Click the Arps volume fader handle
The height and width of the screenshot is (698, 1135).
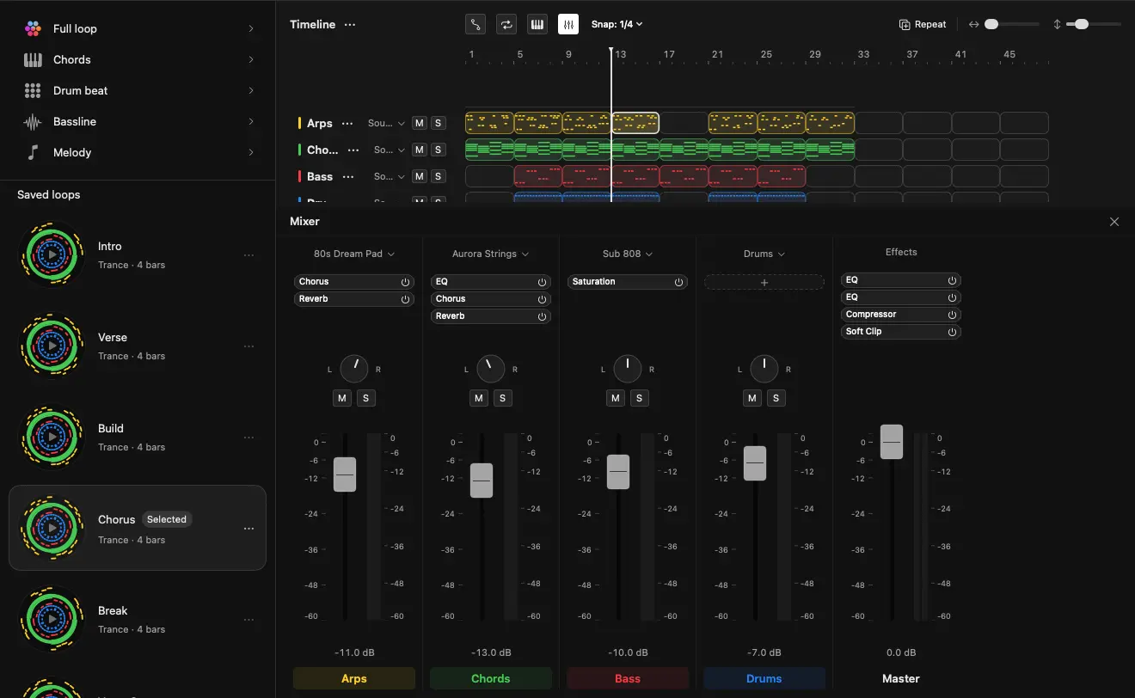pyautogui.click(x=345, y=475)
